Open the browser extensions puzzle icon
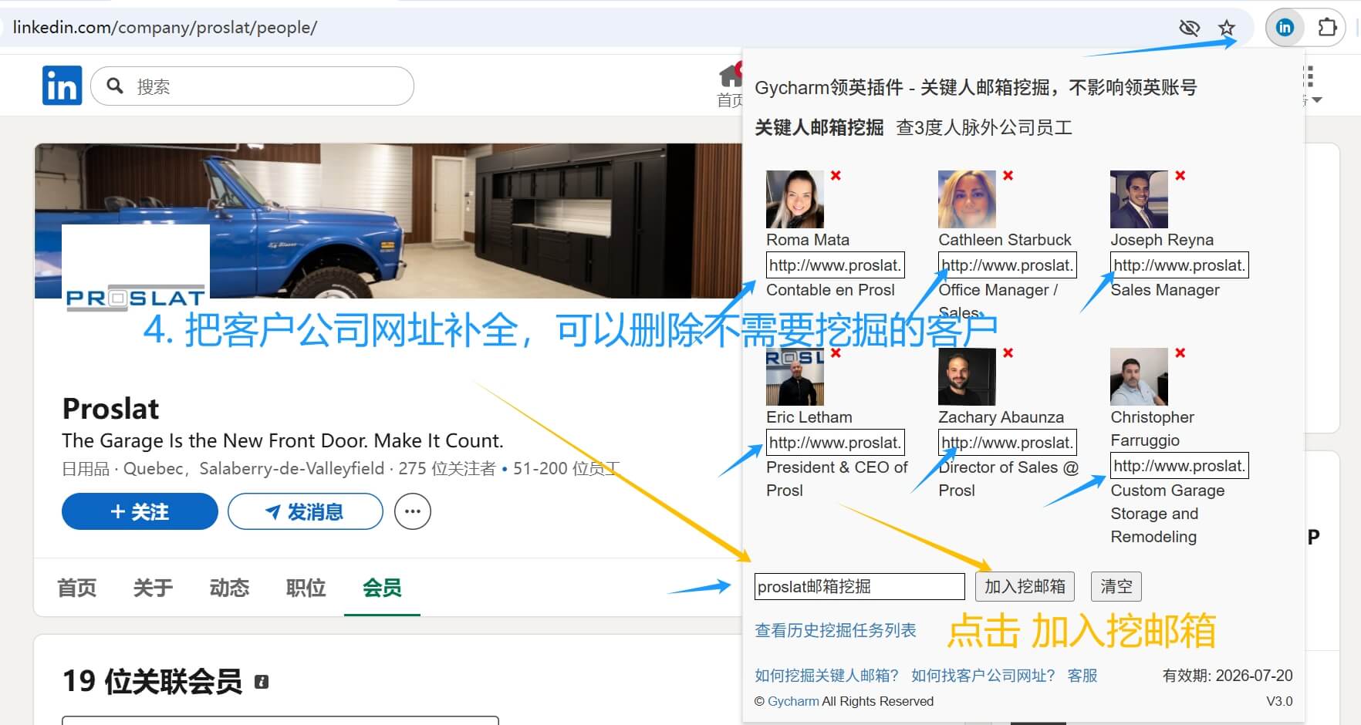Screen dimensions: 1361x725 pos(1327,28)
